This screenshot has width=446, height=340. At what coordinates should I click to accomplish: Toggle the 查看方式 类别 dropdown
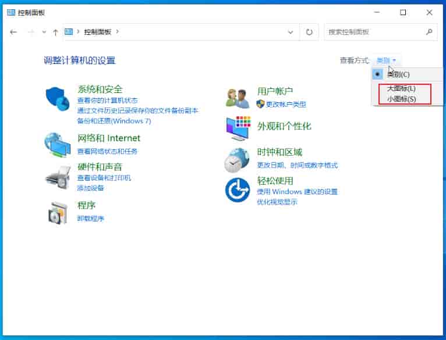coord(386,60)
